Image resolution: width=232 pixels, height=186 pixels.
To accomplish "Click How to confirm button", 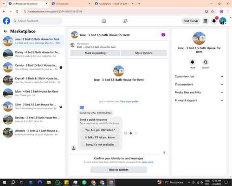I will point(119,170).
